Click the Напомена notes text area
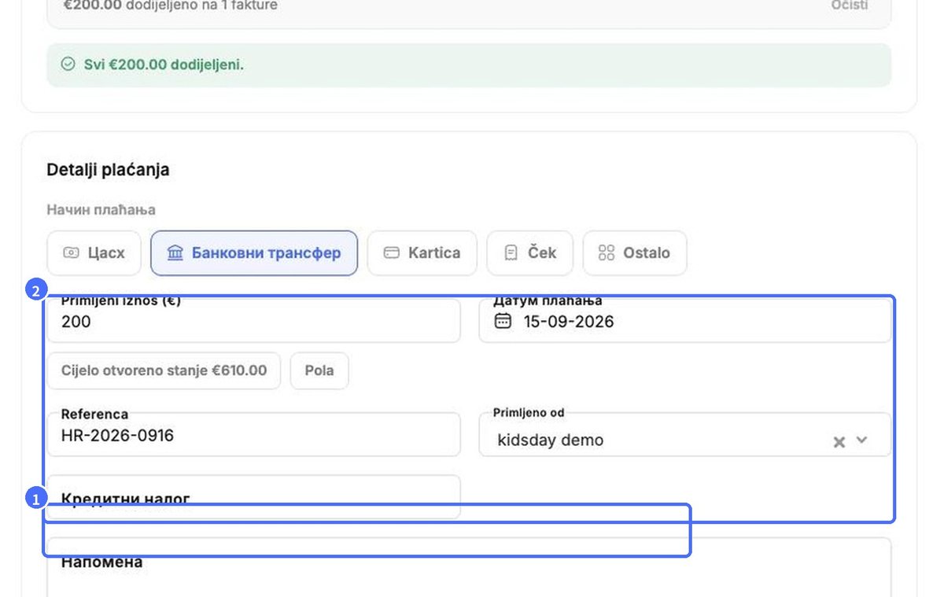 click(469, 567)
